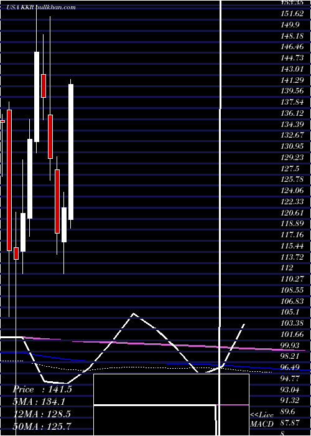Click the price label 103.38
Viewport: 311px width, 436px height.
click(292, 323)
